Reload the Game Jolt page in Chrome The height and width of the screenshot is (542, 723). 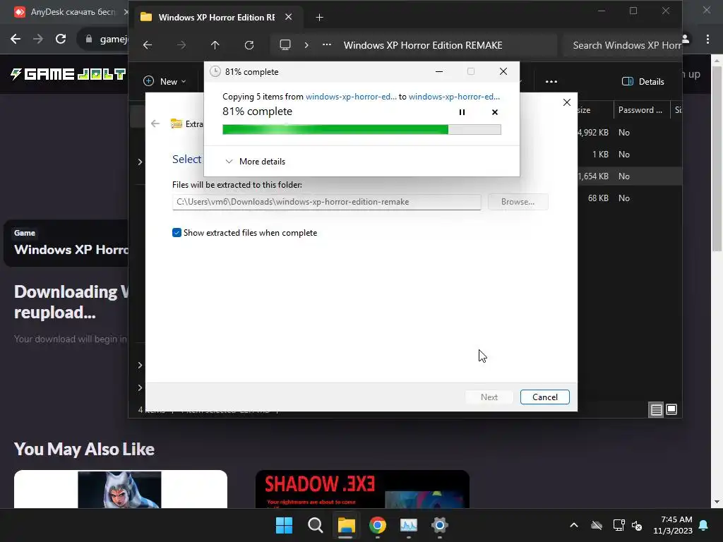[61, 40]
